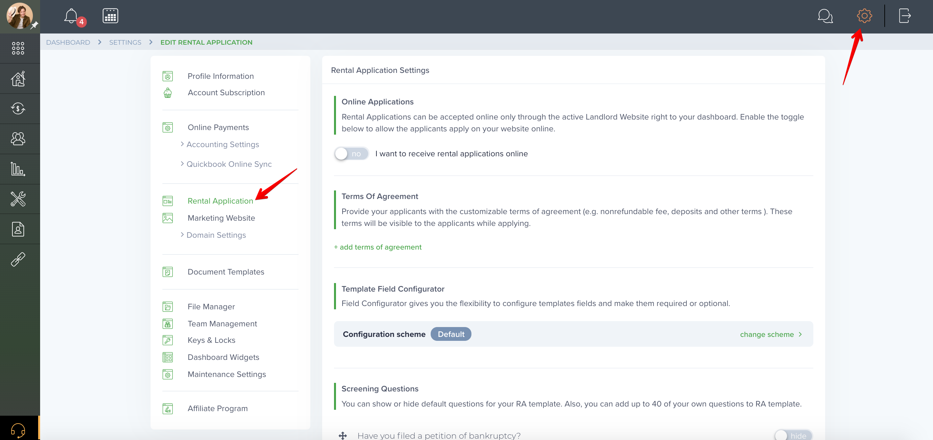Open the contacts document icon in sidebar
The image size is (933, 440).
18,229
